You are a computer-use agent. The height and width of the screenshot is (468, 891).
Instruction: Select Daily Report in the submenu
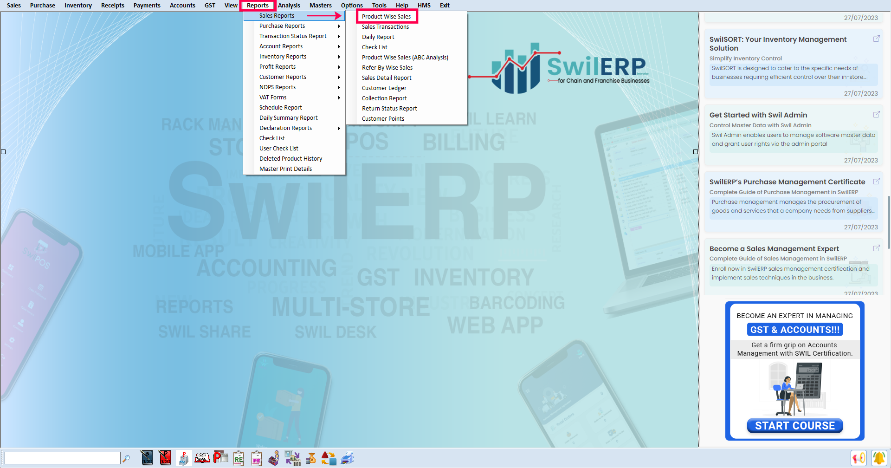tap(378, 37)
